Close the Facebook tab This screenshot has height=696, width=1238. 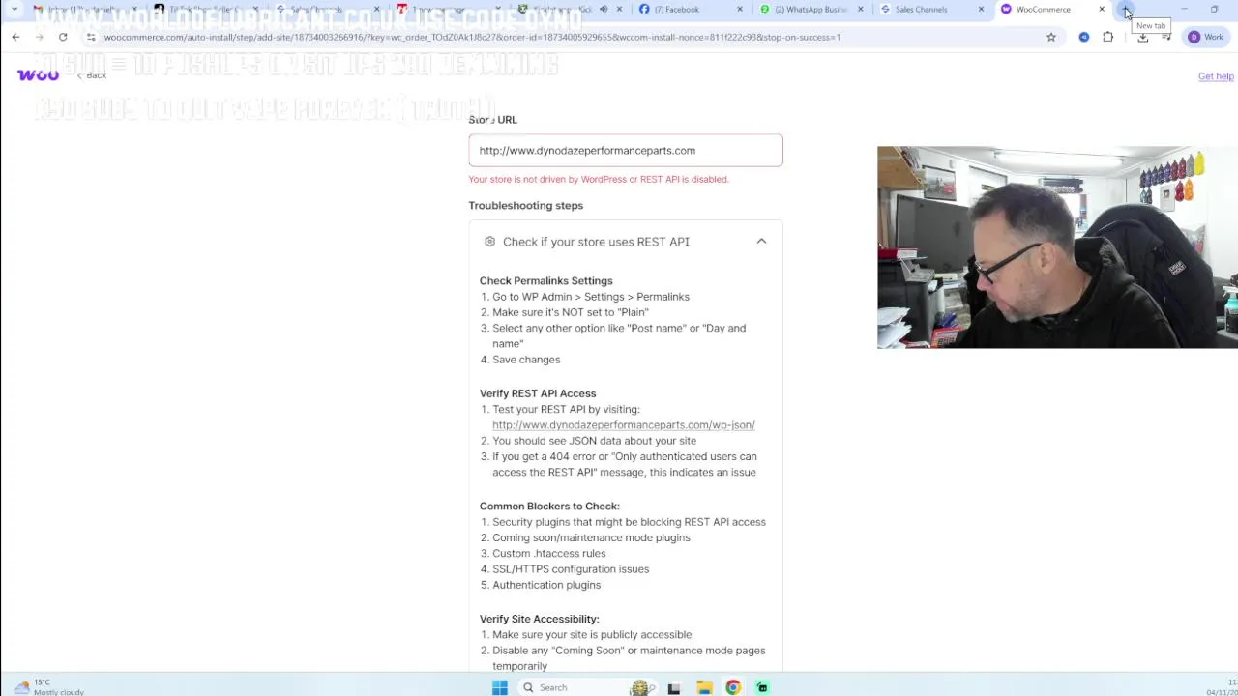click(740, 10)
